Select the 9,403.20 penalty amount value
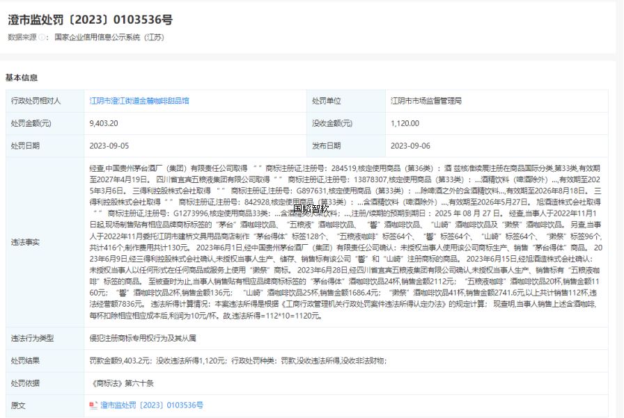This screenshot has height=418, width=624. 104,124
